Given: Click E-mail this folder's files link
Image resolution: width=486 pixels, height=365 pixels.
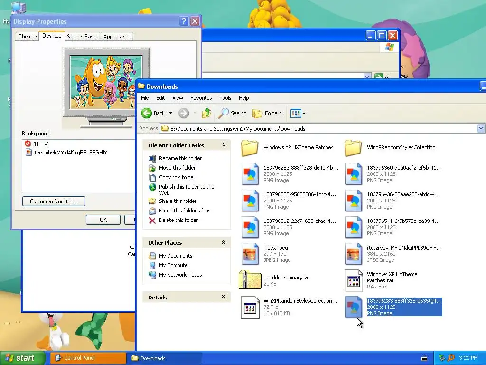Looking at the screenshot, I should pyautogui.click(x=185, y=211).
